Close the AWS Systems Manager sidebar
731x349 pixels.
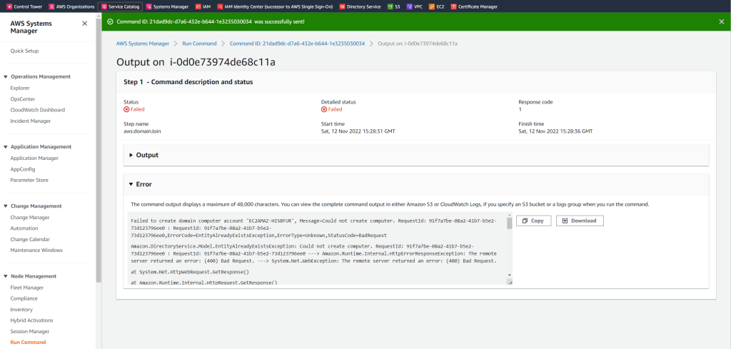coord(84,24)
